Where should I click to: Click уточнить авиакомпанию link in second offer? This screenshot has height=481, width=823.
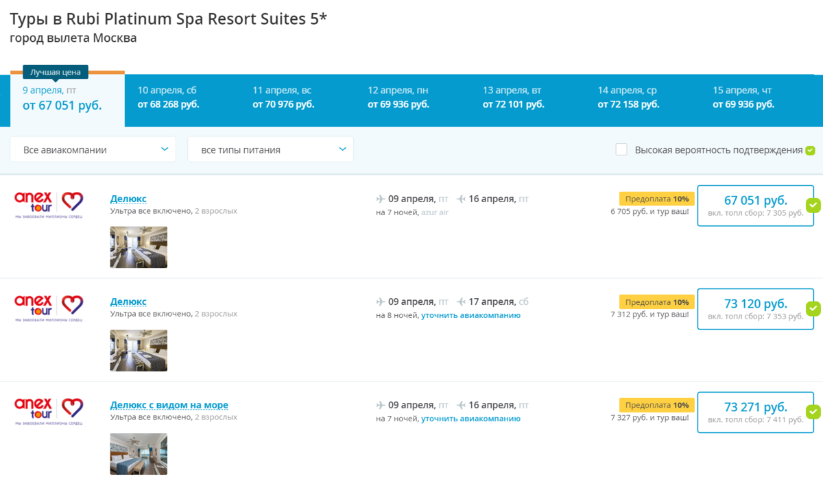(470, 315)
